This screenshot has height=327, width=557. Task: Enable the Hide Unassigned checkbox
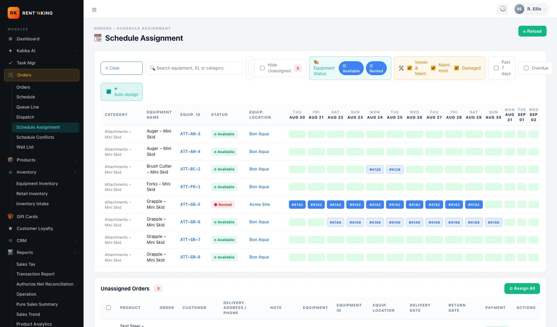(x=262, y=68)
